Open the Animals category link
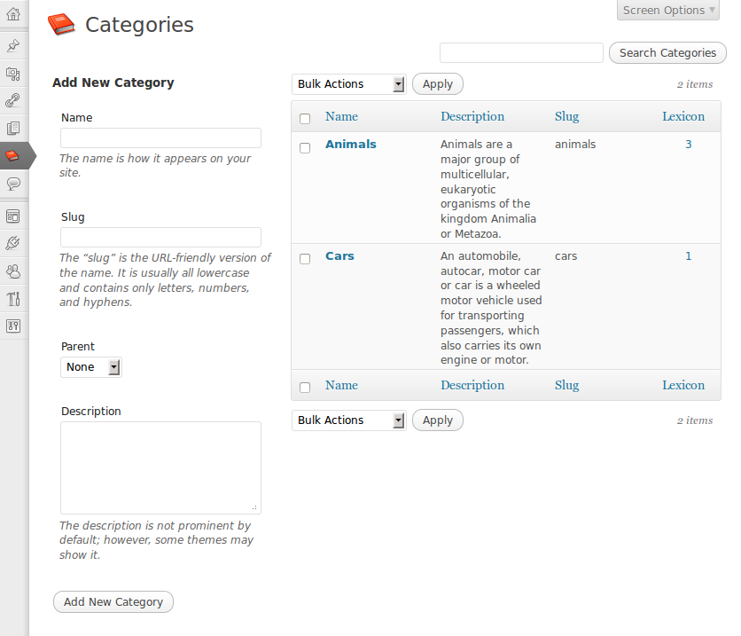741x636 pixels. point(351,145)
